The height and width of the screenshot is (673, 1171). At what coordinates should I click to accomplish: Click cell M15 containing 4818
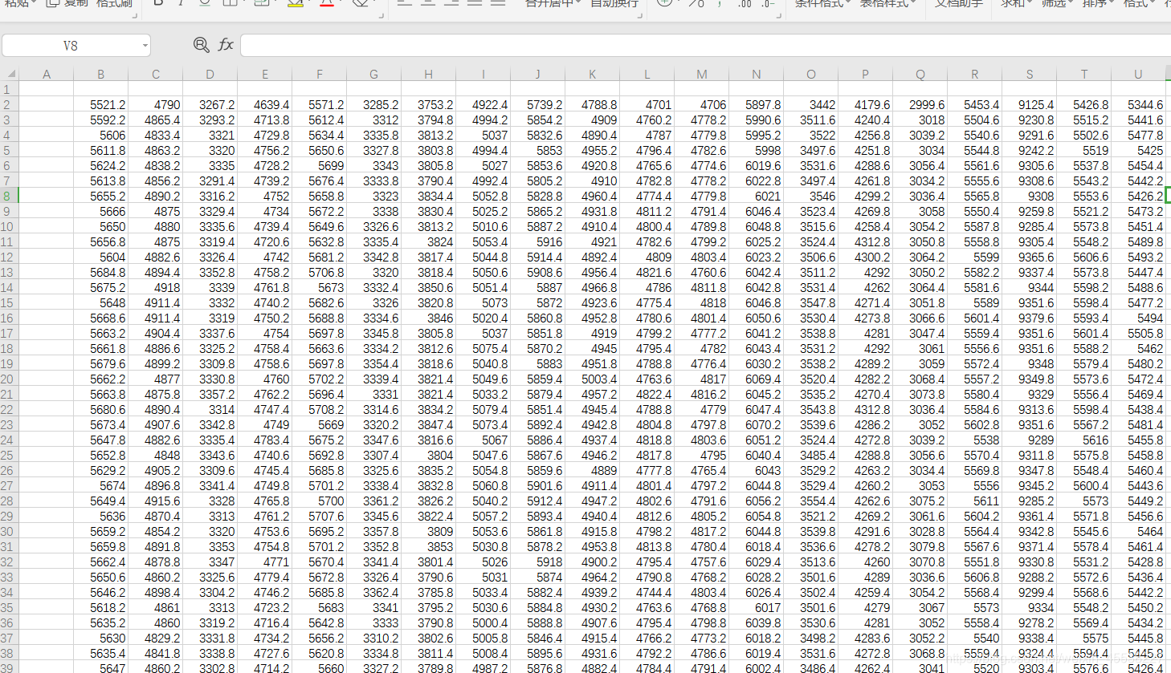click(702, 303)
